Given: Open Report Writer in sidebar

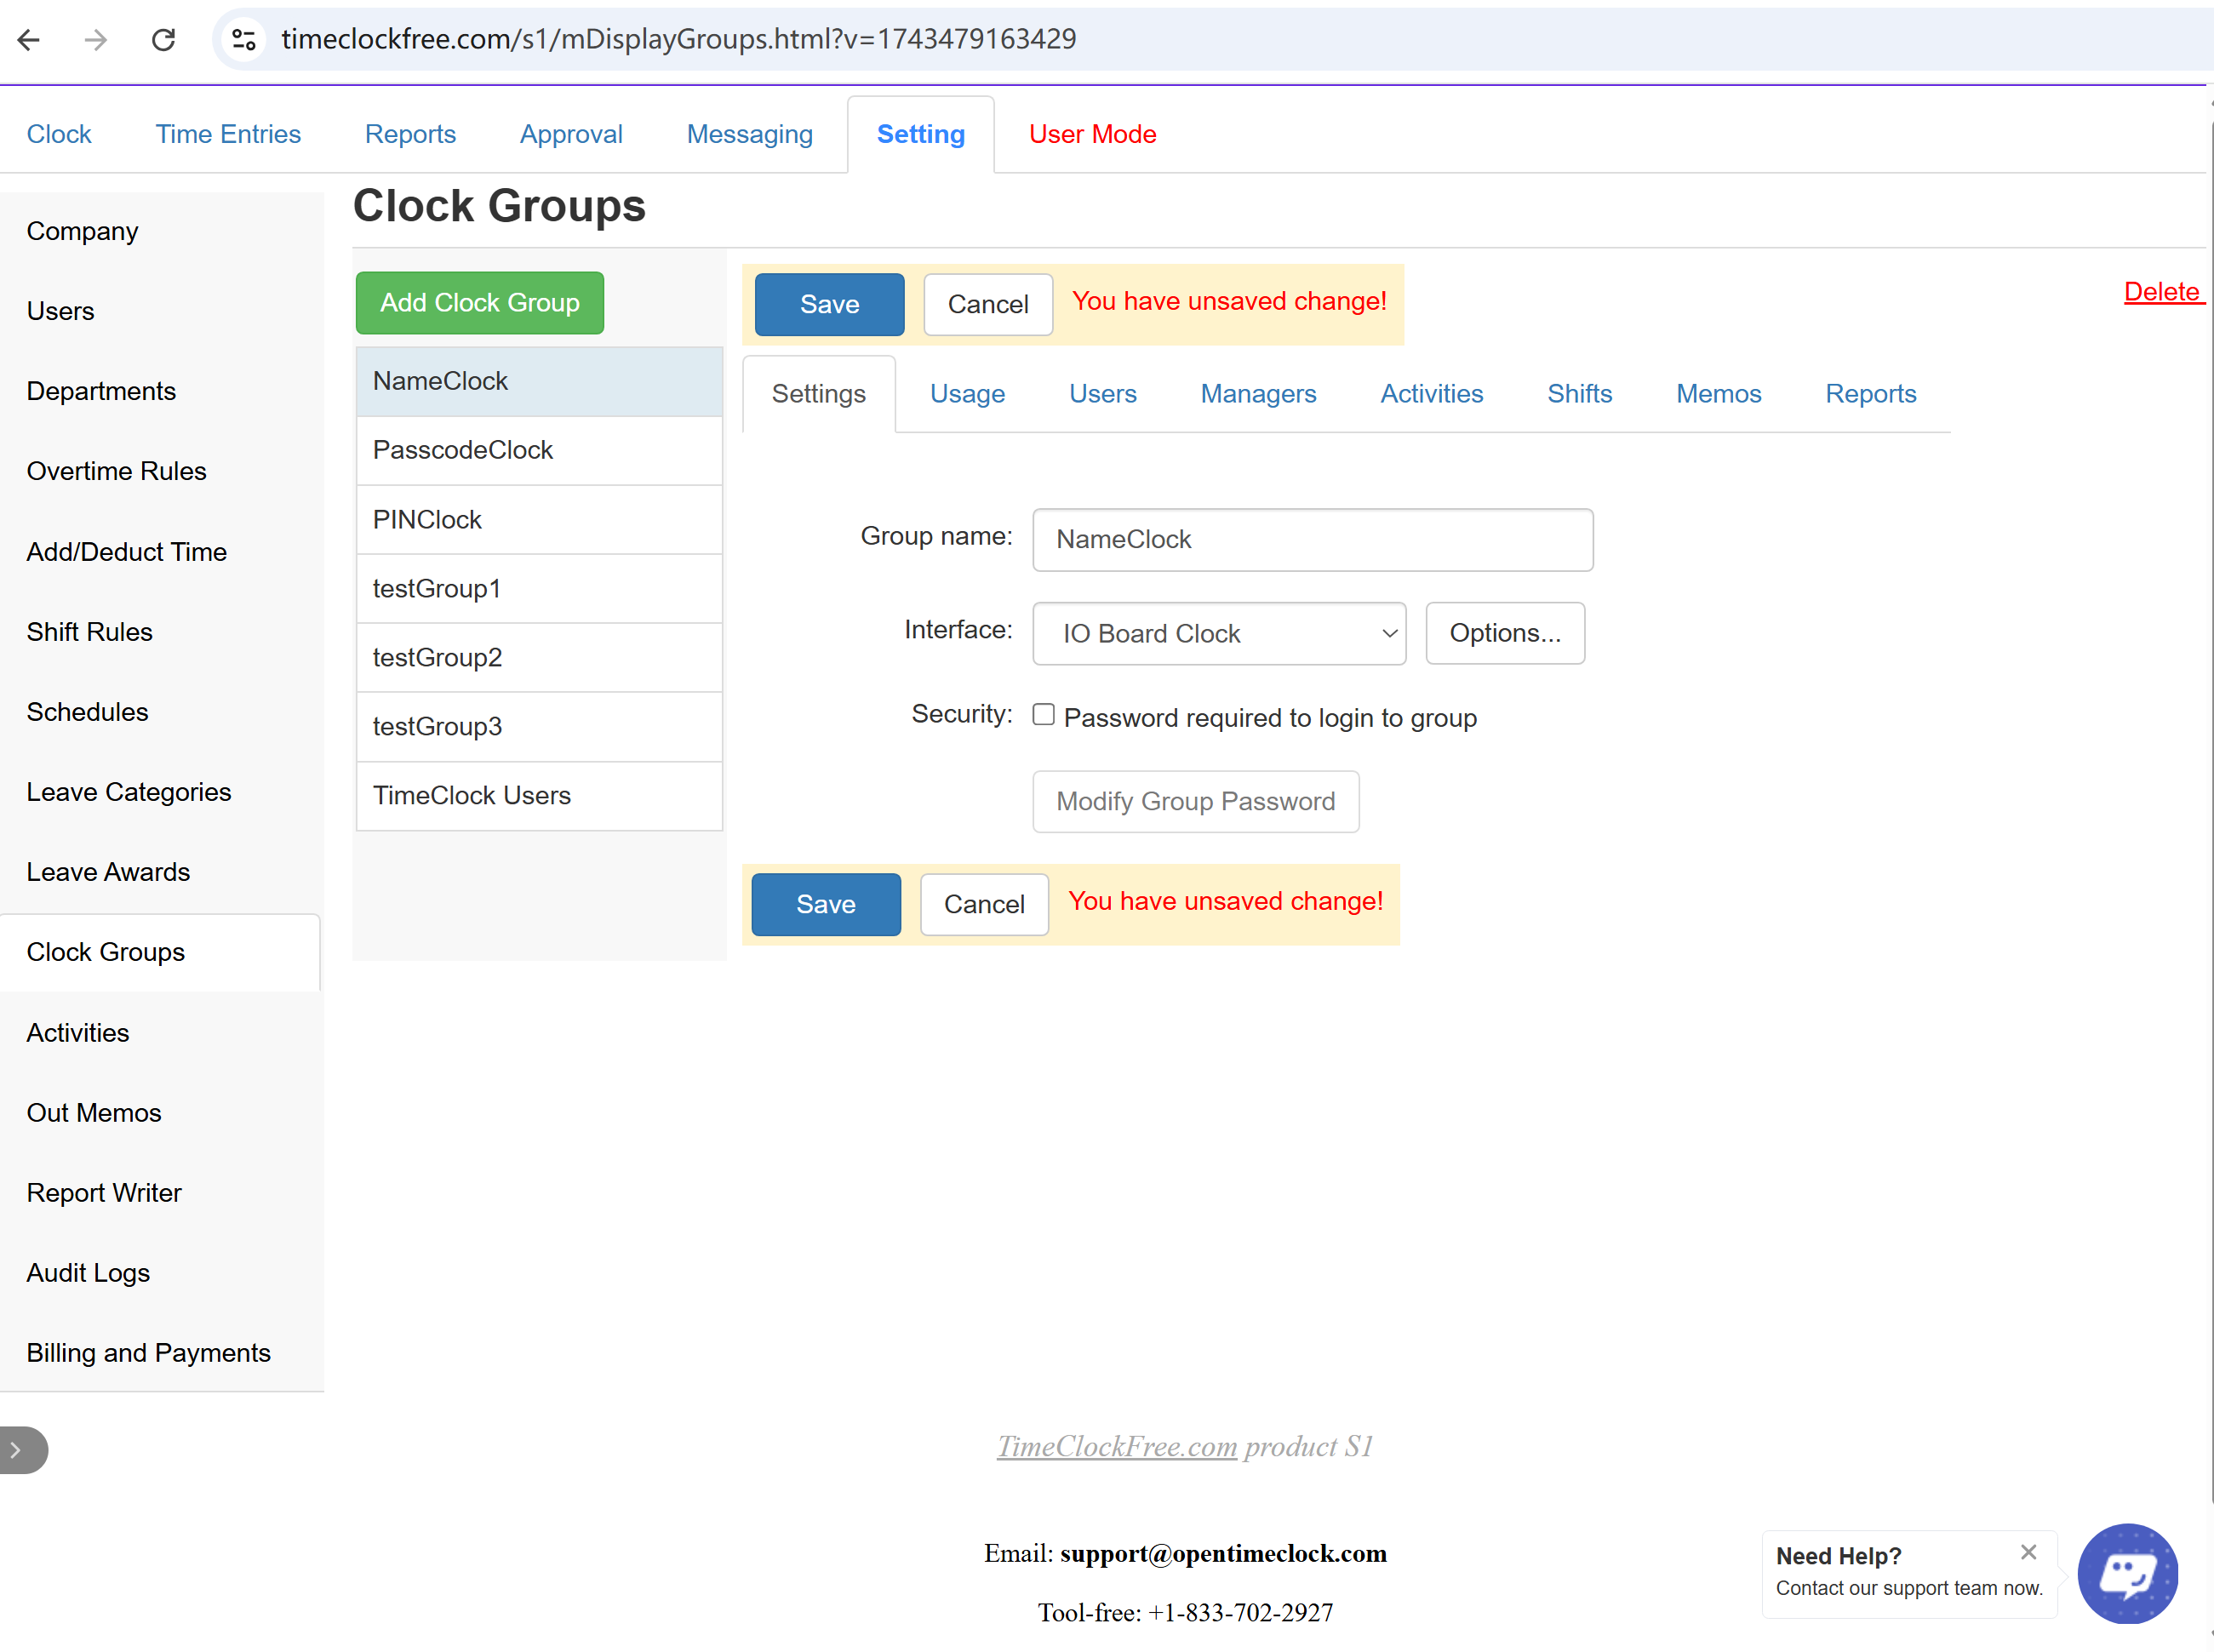Looking at the screenshot, I should 161,1193.
